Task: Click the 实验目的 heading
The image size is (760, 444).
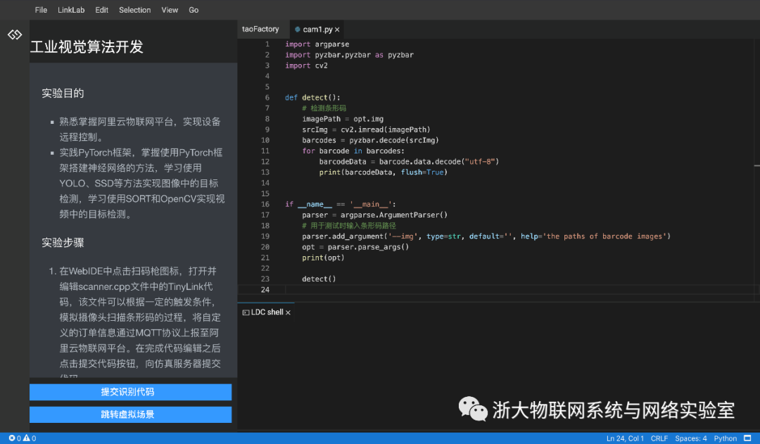Action: [63, 93]
